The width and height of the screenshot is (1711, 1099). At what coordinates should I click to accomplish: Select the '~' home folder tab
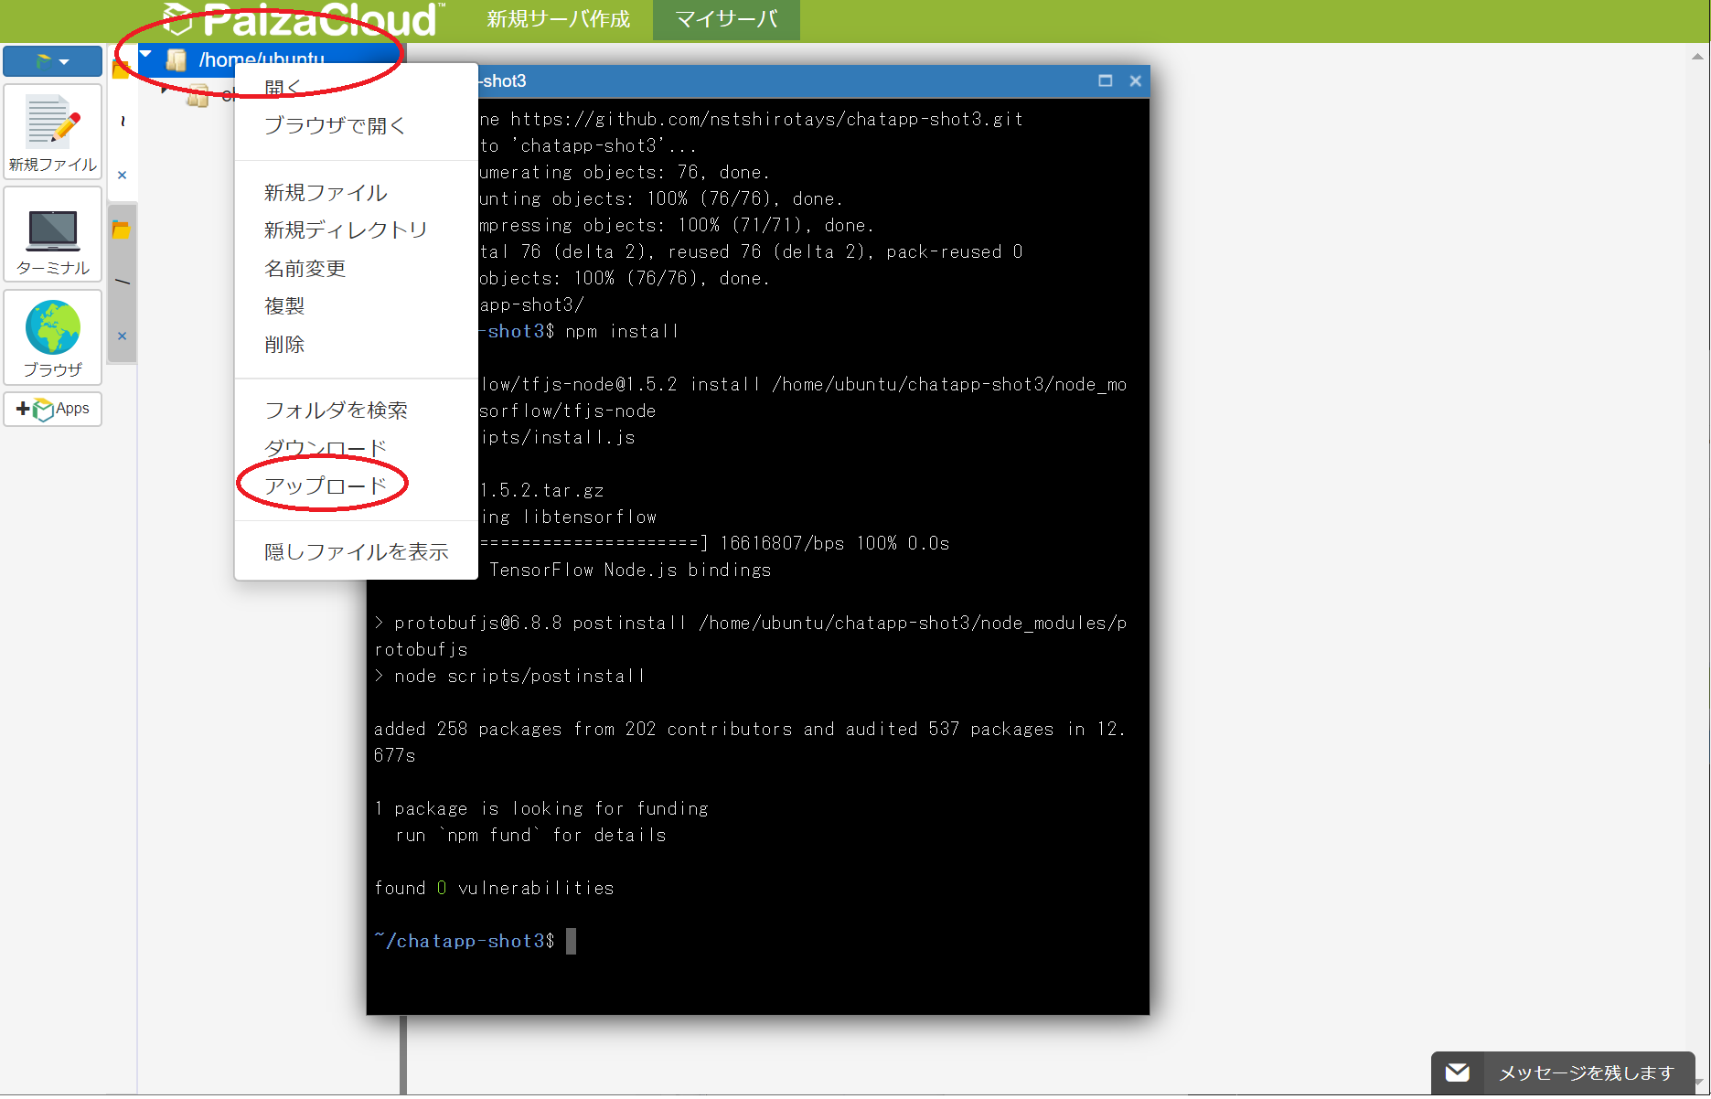point(123,122)
